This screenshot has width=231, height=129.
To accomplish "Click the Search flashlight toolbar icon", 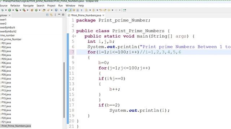I will 48,10.
